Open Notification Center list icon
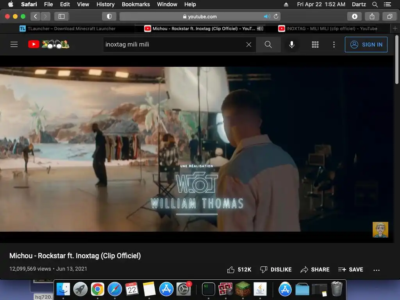400x300 pixels. (x=387, y=4)
